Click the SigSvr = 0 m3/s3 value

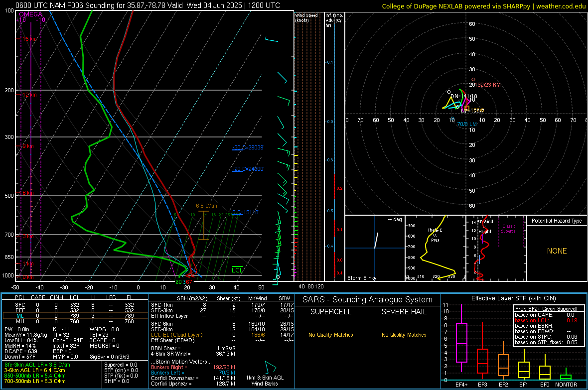tap(110, 357)
